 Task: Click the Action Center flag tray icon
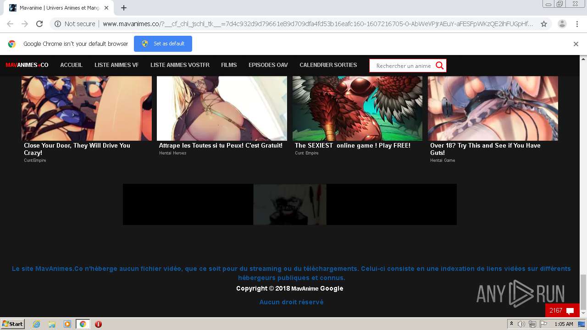543,324
